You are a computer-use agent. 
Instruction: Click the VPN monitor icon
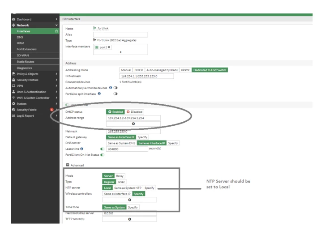13,86
